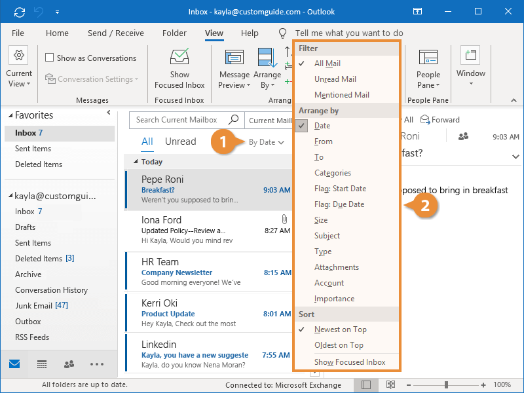Minimize the folder pane with arrow
The image size is (524, 393).
pos(109,113)
